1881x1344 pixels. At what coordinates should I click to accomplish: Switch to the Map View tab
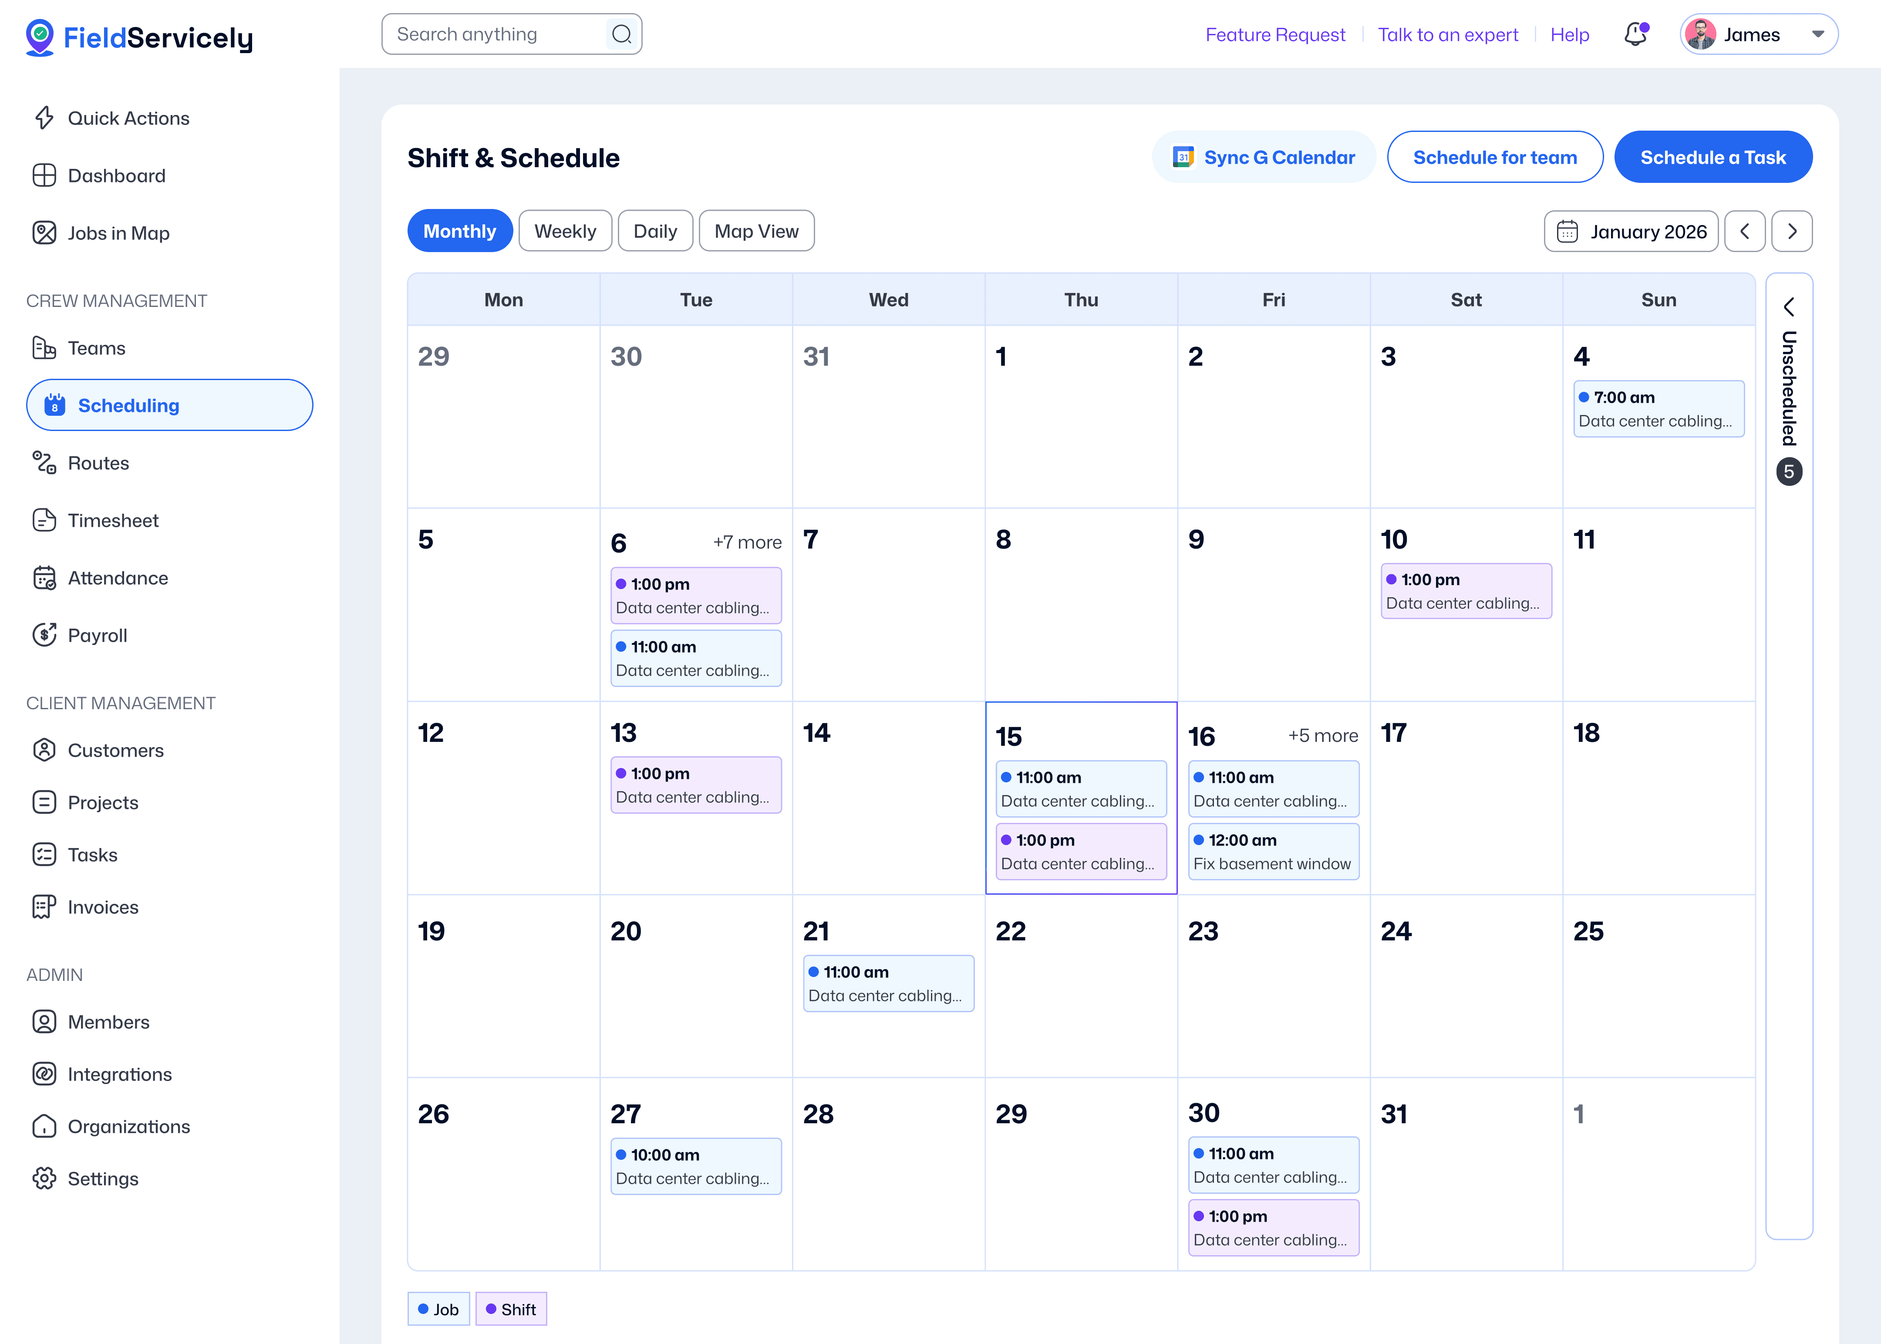pos(756,232)
